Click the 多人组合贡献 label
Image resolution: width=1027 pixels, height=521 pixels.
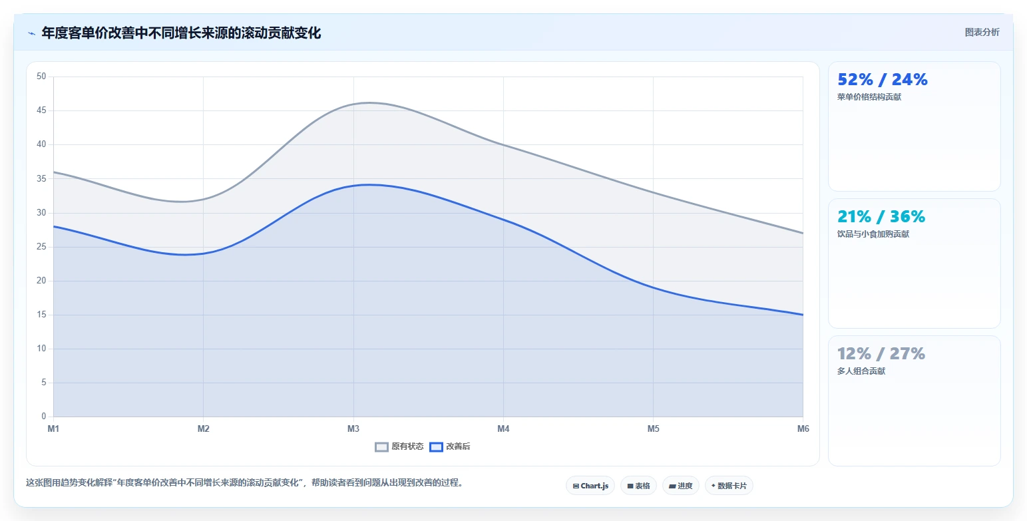861,371
